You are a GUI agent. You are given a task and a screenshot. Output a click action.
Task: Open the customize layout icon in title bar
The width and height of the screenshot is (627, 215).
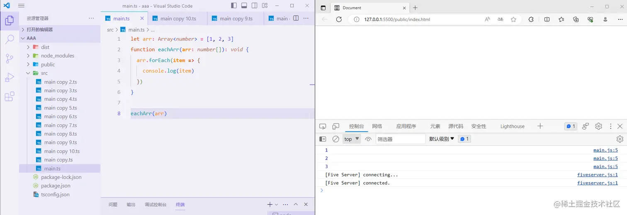pos(265,5)
